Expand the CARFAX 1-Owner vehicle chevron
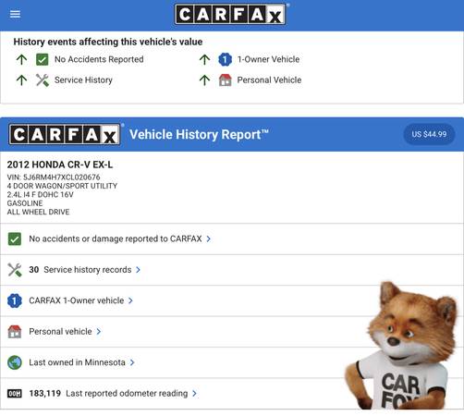 (130, 300)
